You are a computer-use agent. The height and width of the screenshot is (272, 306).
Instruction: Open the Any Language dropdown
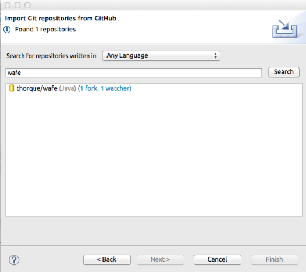tap(161, 56)
